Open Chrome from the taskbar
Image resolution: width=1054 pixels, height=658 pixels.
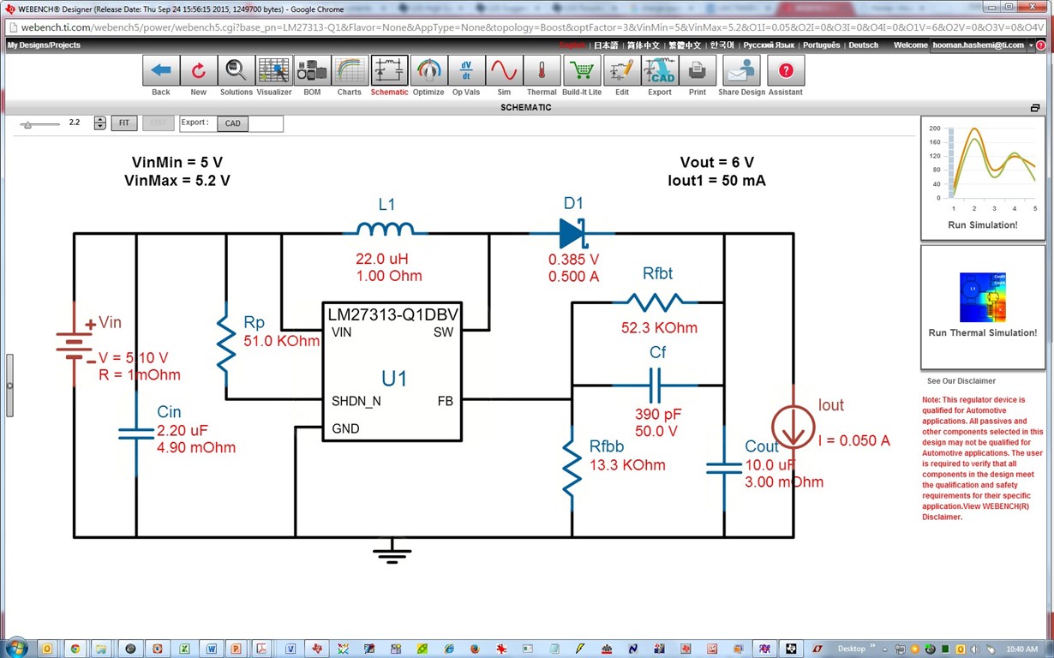(75, 649)
